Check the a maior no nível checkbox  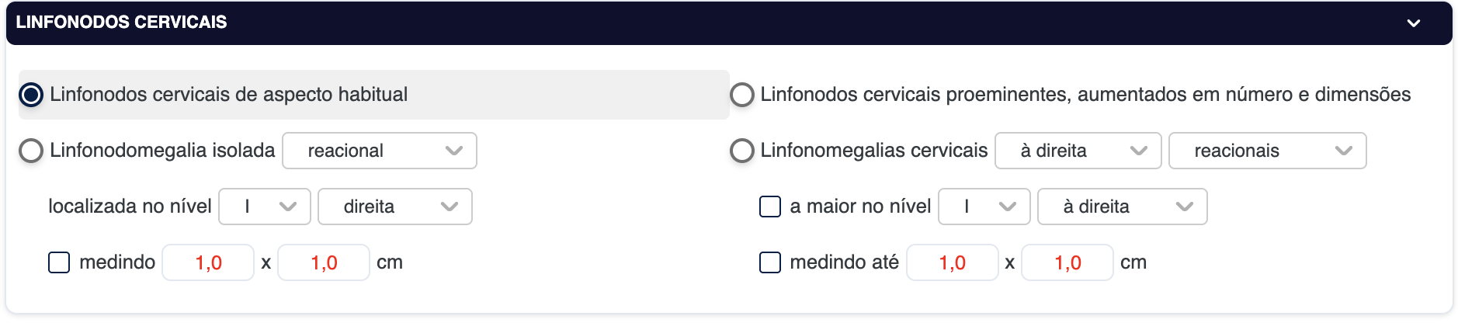(769, 207)
